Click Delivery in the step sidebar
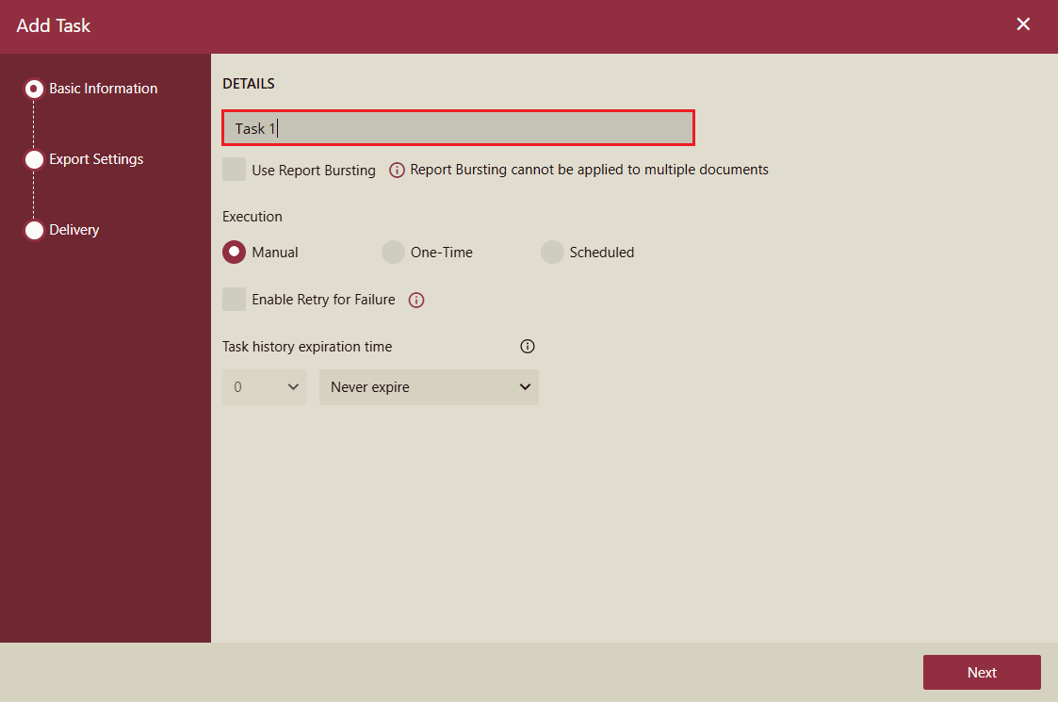 point(73,229)
